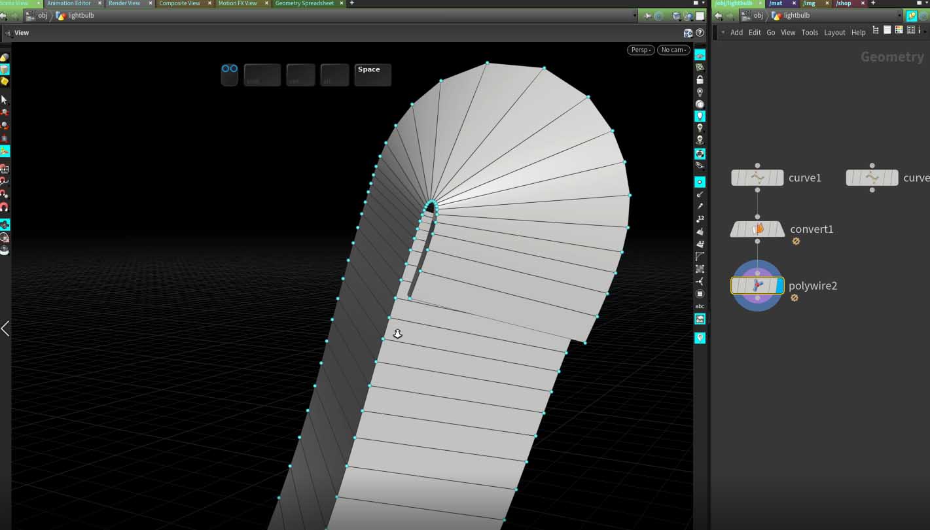The height and width of the screenshot is (530, 930).
Task: Click the lightbulb path in viewport pathbar
Action: [x=81, y=16]
